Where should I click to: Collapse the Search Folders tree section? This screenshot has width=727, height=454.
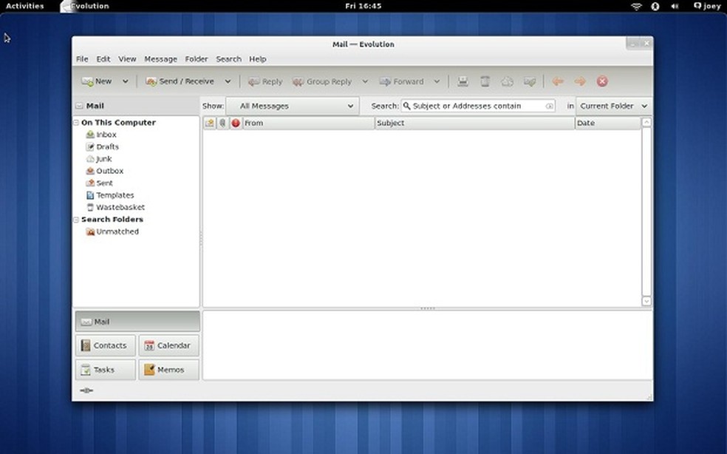point(76,220)
